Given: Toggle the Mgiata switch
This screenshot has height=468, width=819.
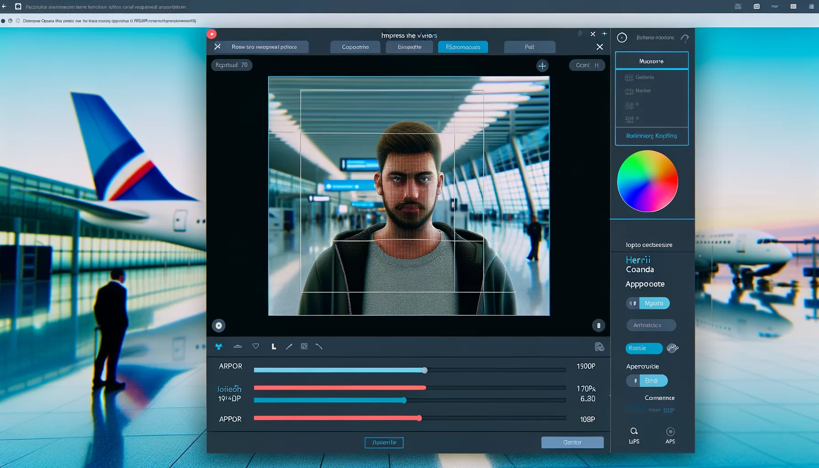Looking at the screenshot, I should point(648,303).
